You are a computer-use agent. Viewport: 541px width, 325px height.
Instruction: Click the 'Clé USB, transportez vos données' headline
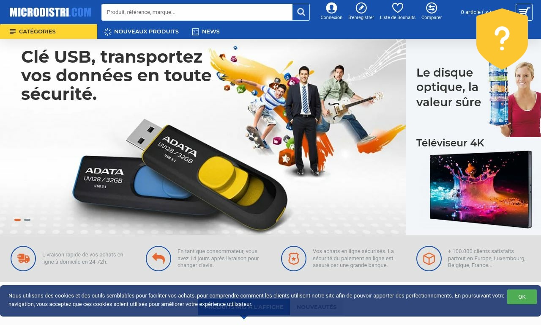pyautogui.click(x=116, y=75)
